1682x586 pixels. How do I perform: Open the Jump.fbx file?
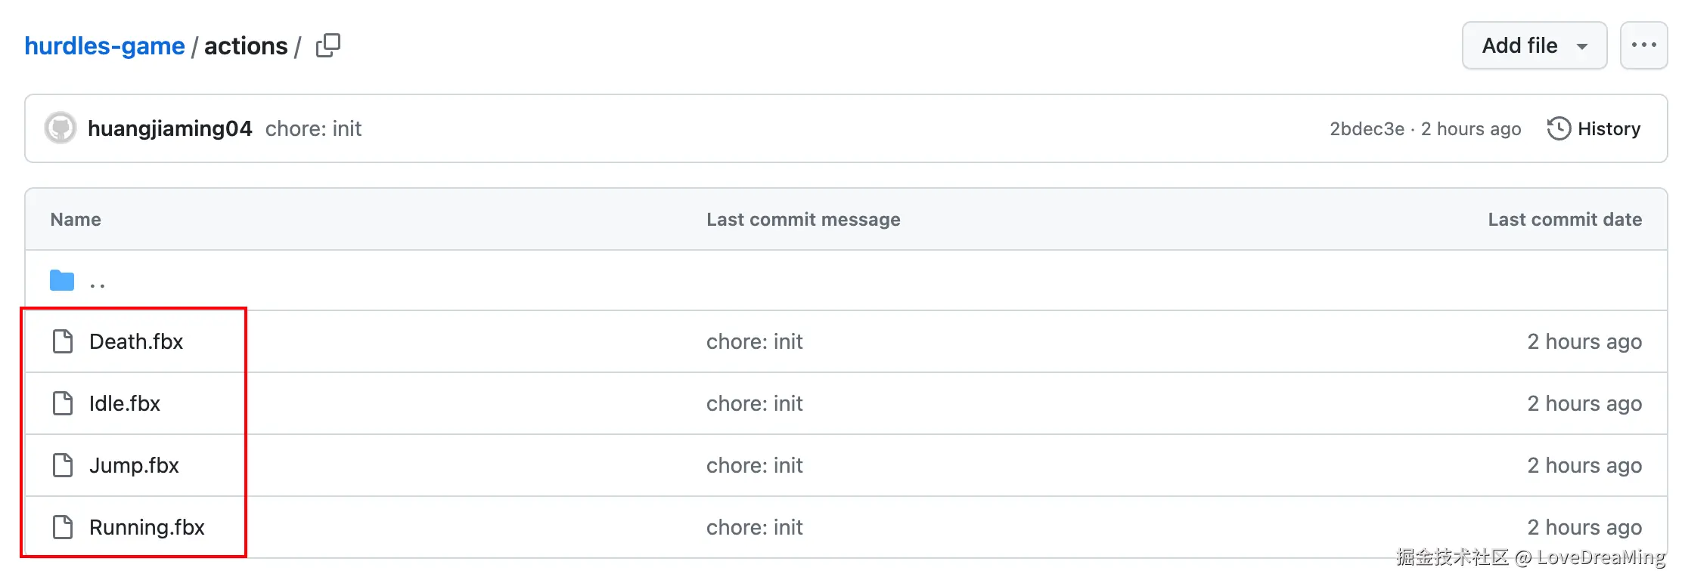[134, 465]
